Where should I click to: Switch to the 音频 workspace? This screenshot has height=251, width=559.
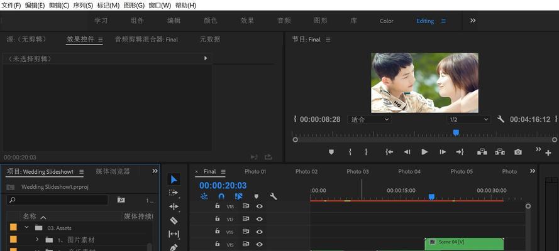point(284,21)
